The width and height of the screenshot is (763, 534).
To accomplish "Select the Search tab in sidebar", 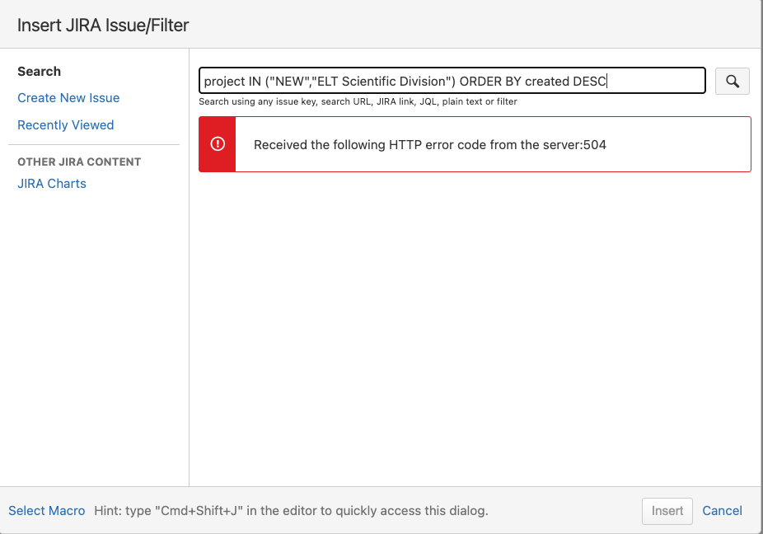I will click(40, 72).
